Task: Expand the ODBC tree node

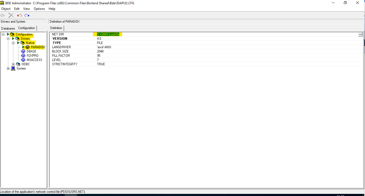Action: (13, 64)
